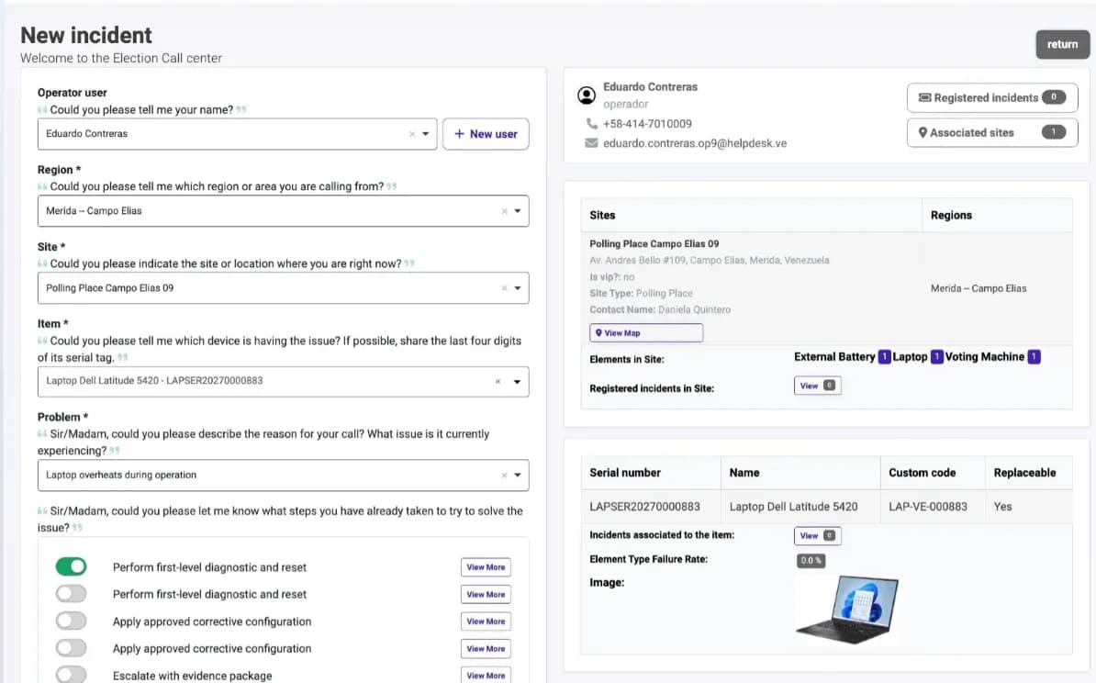Open Registered incidents button
The width and height of the screenshot is (1096, 683).
992,98
